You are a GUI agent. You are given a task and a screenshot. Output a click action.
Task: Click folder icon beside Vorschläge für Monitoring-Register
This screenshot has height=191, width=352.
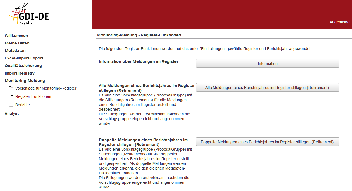11,88
